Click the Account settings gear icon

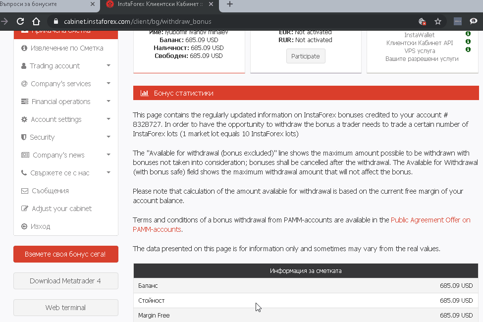[24, 119]
